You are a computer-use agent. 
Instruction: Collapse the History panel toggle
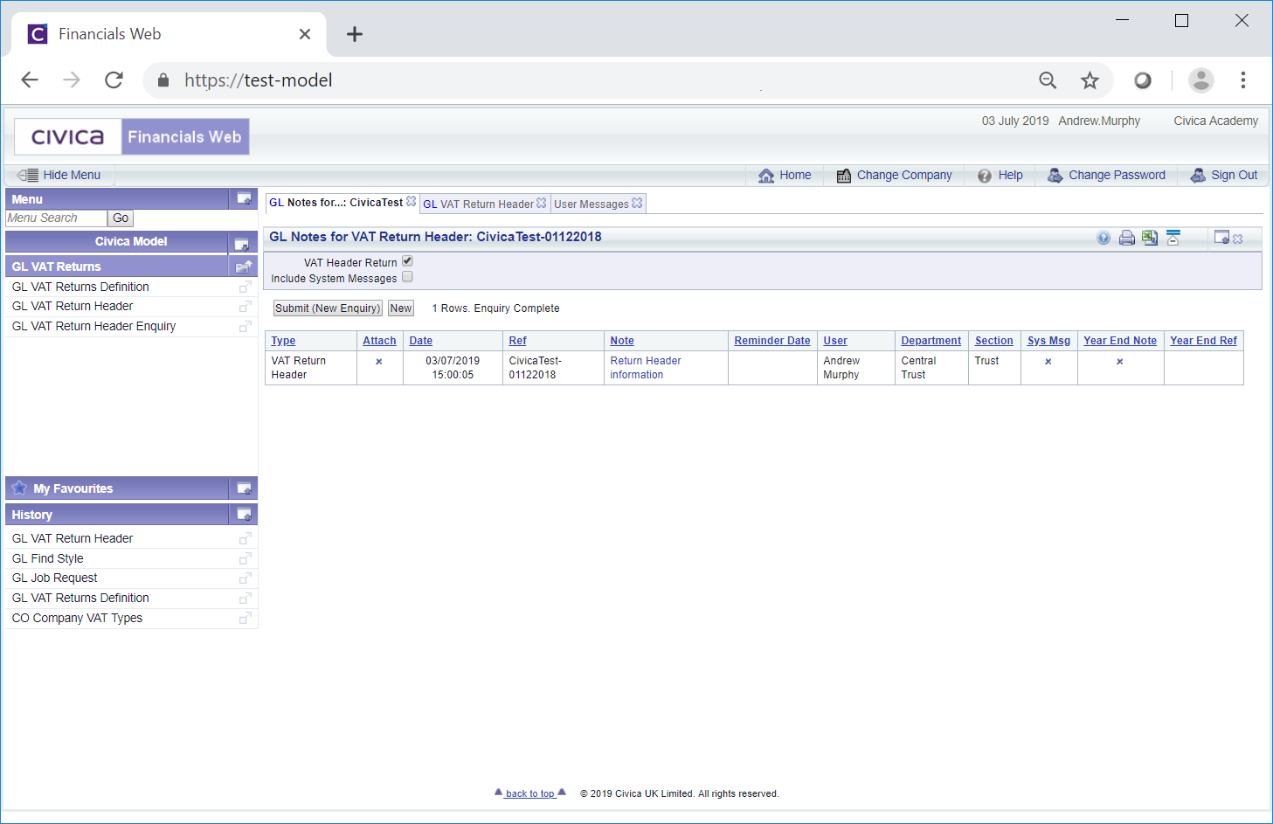coord(244,515)
